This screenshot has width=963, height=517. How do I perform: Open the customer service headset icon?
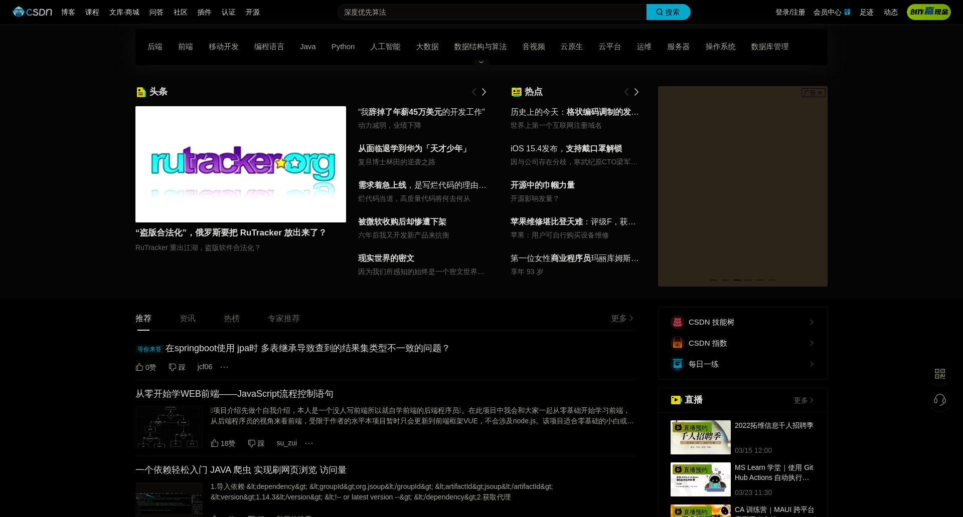click(x=940, y=400)
